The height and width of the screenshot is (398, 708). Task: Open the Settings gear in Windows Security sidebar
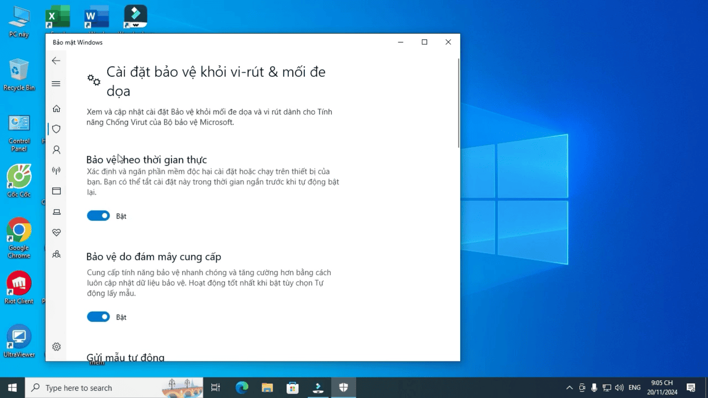56,347
